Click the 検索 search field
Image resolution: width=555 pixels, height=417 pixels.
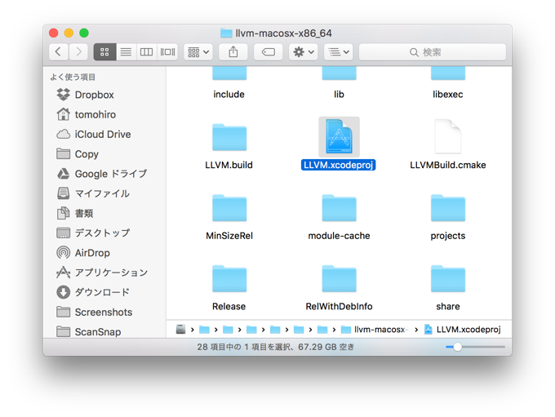pyautogui.click(x=433, y=52)
